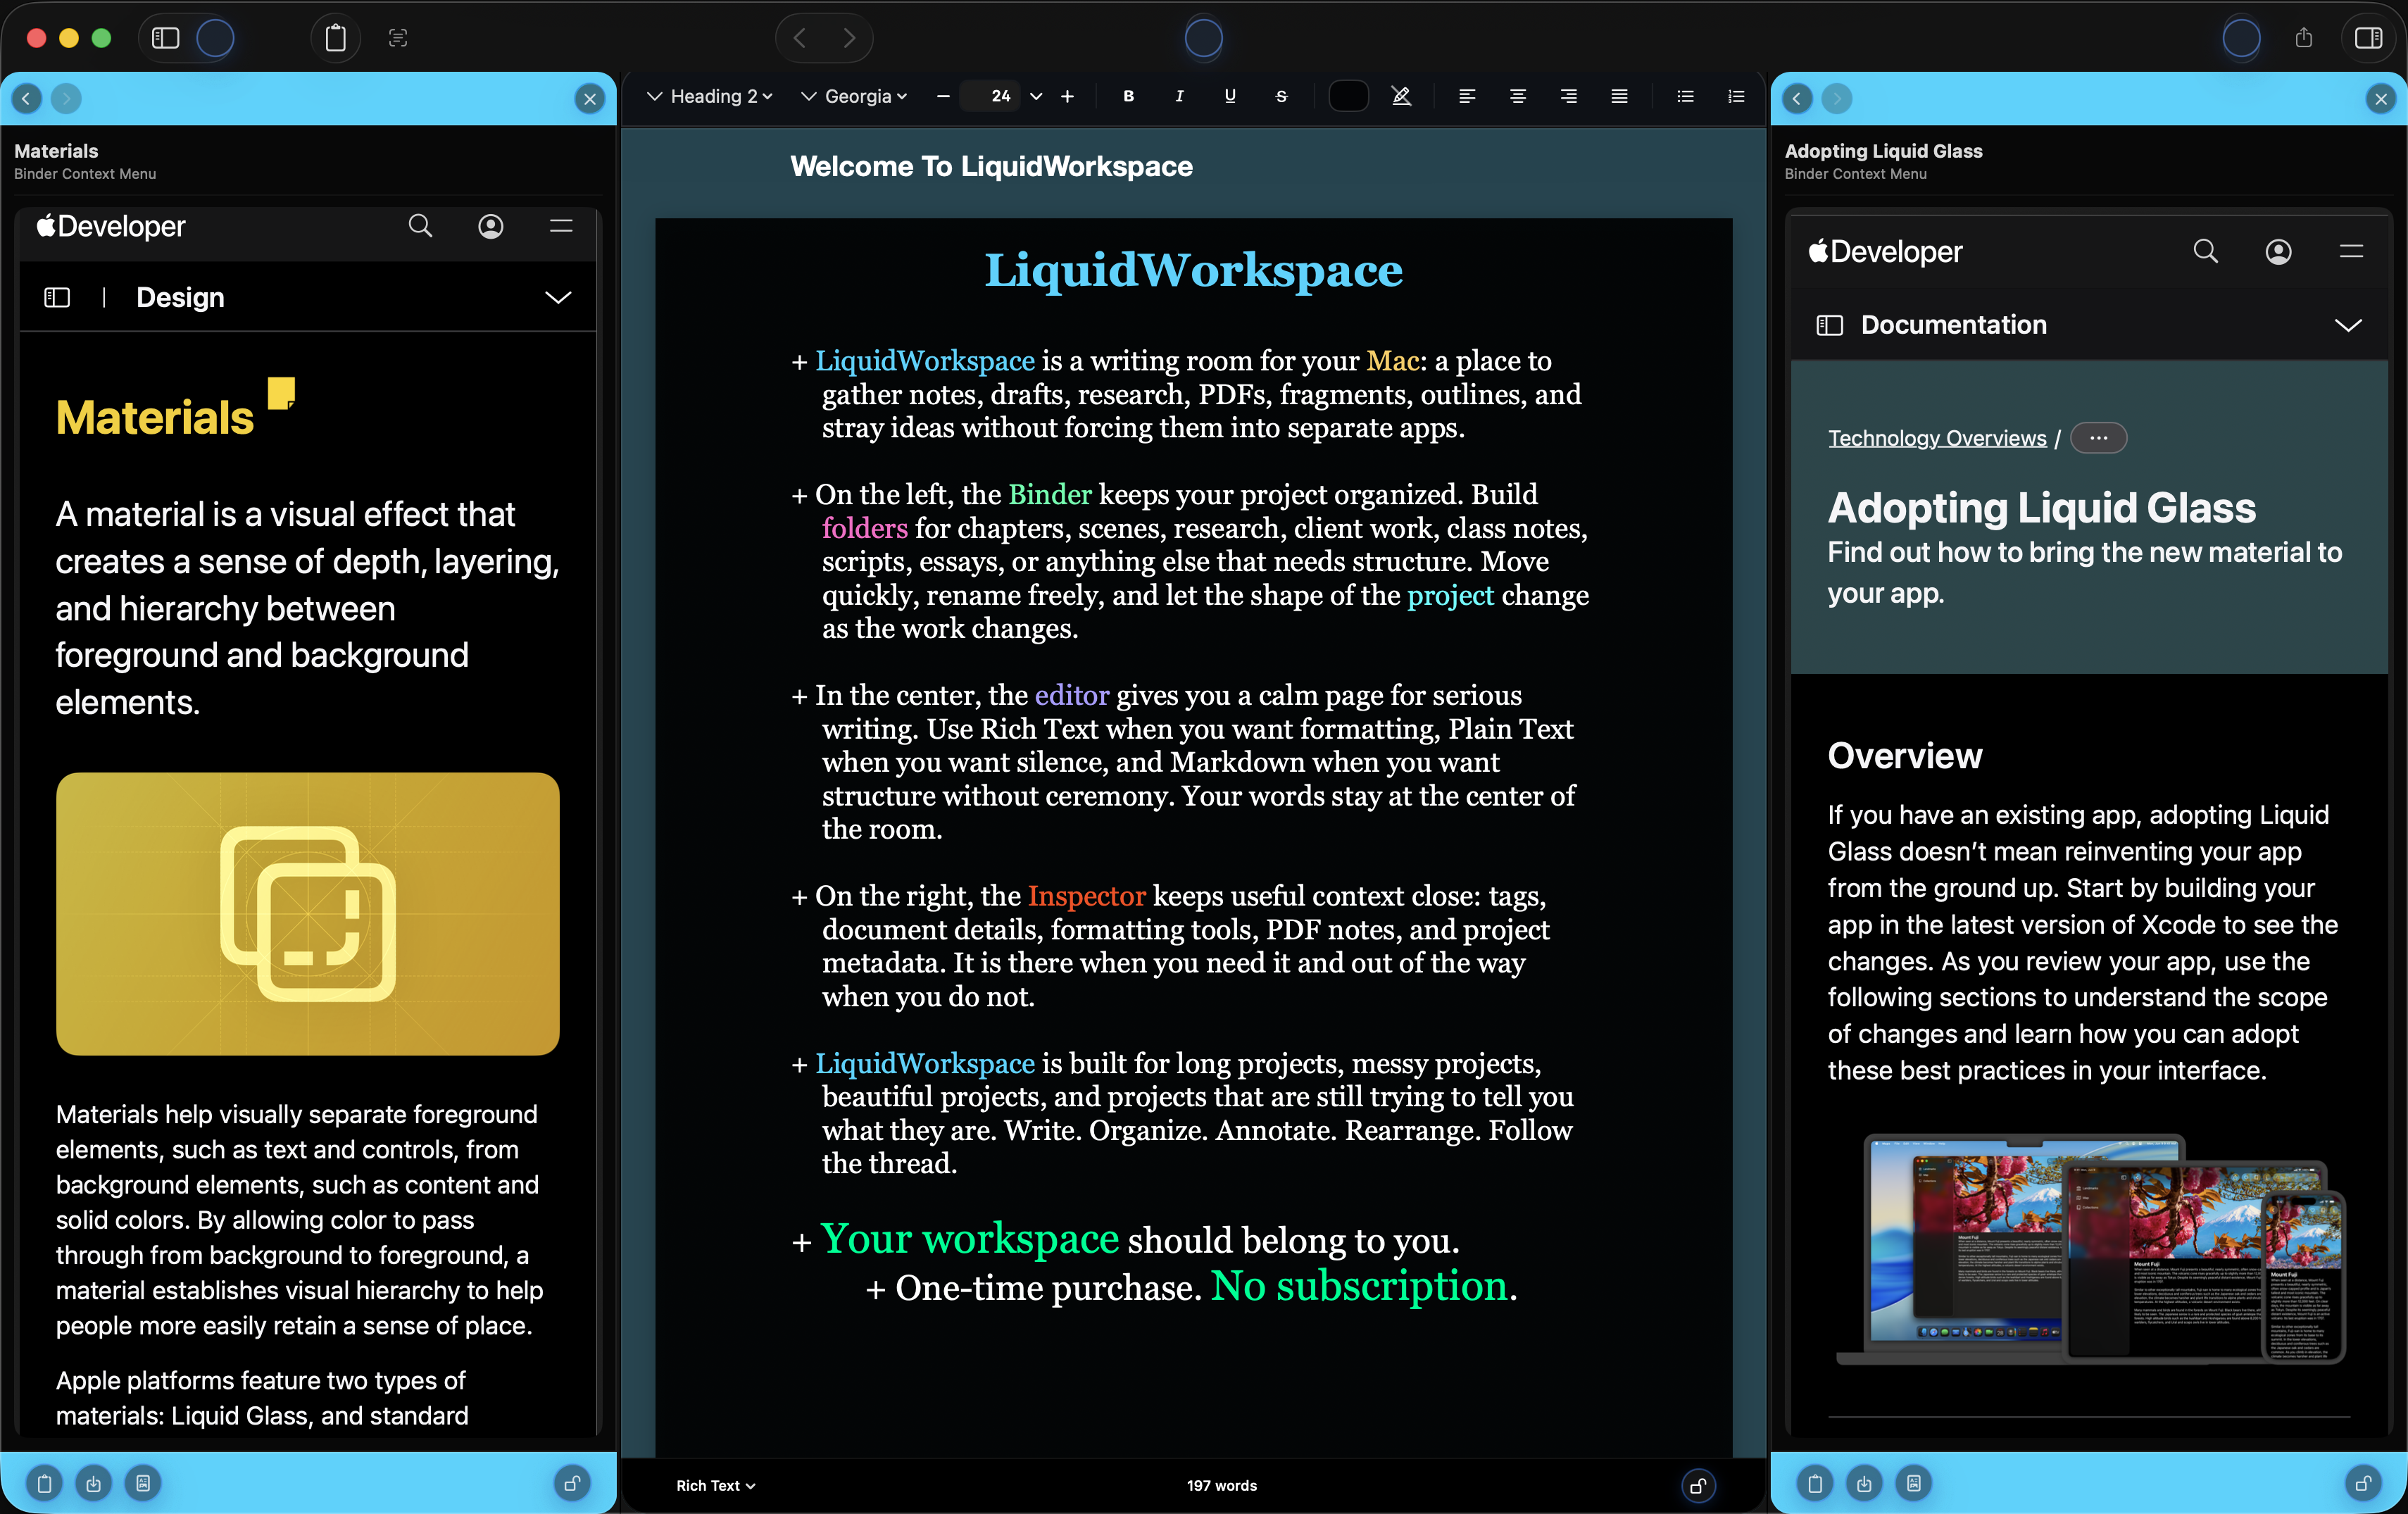
Task: Navigate back in the Materials left pane
Action: coord(27,98)
